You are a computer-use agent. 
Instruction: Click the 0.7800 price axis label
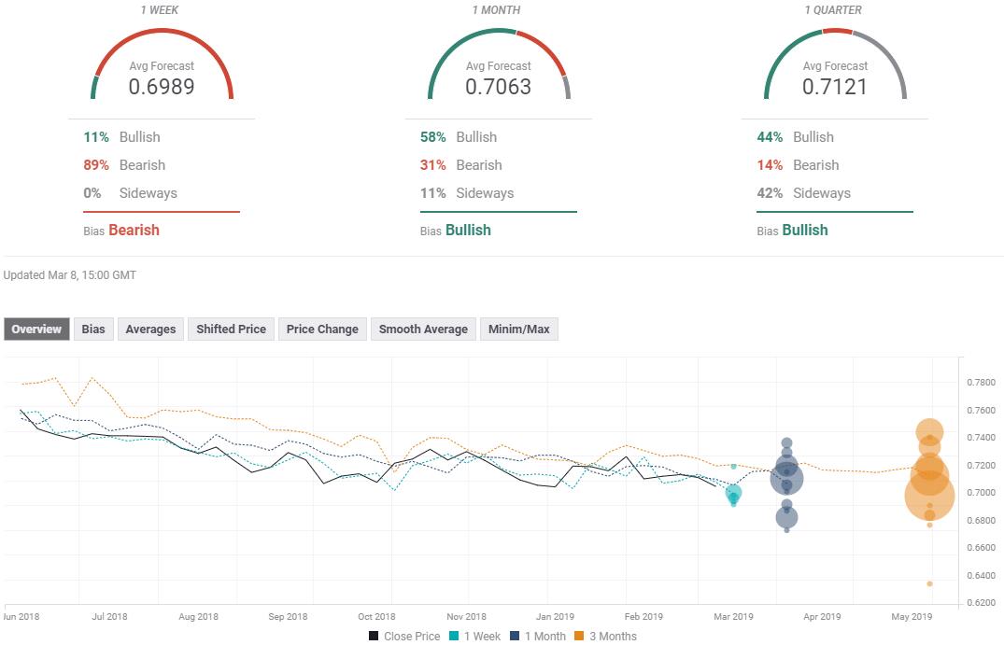(x=981, y=383)
